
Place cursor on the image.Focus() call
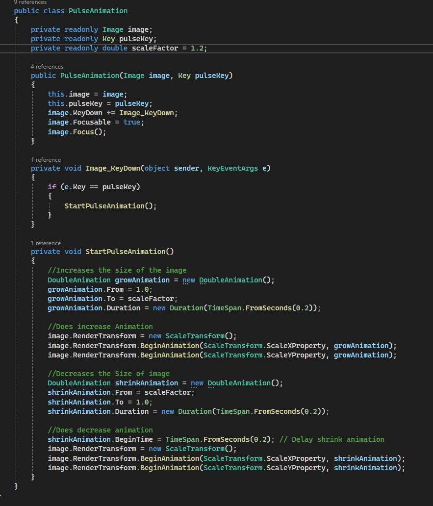[x=76, y=131]
